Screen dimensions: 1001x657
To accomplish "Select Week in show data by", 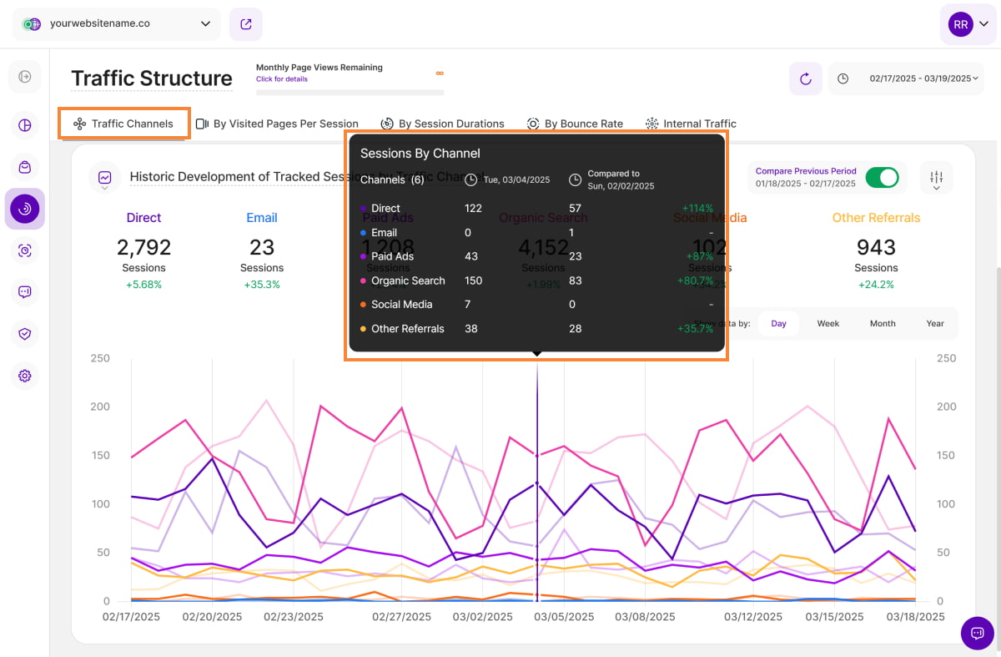I will (x=827, y=323).
